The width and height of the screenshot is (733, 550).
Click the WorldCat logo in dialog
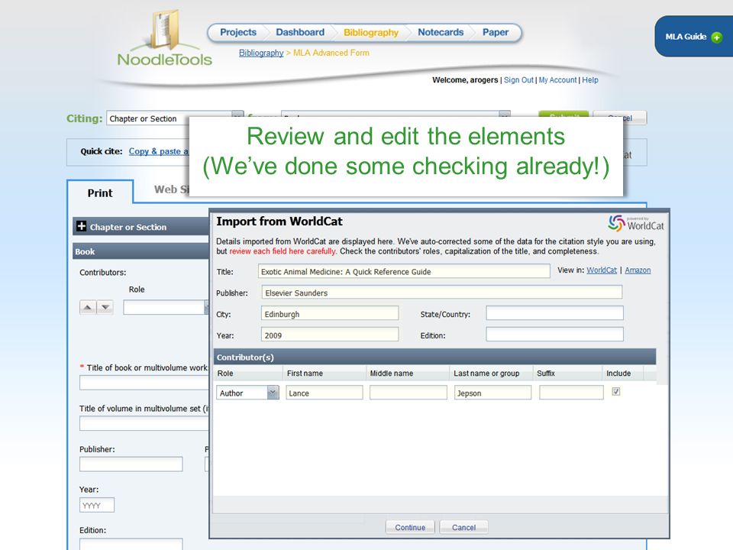coord(636,223)
